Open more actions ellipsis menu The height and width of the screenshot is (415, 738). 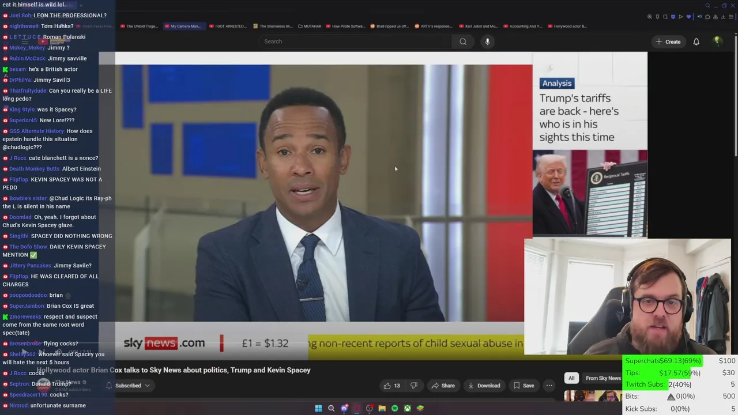pos(549,386)
